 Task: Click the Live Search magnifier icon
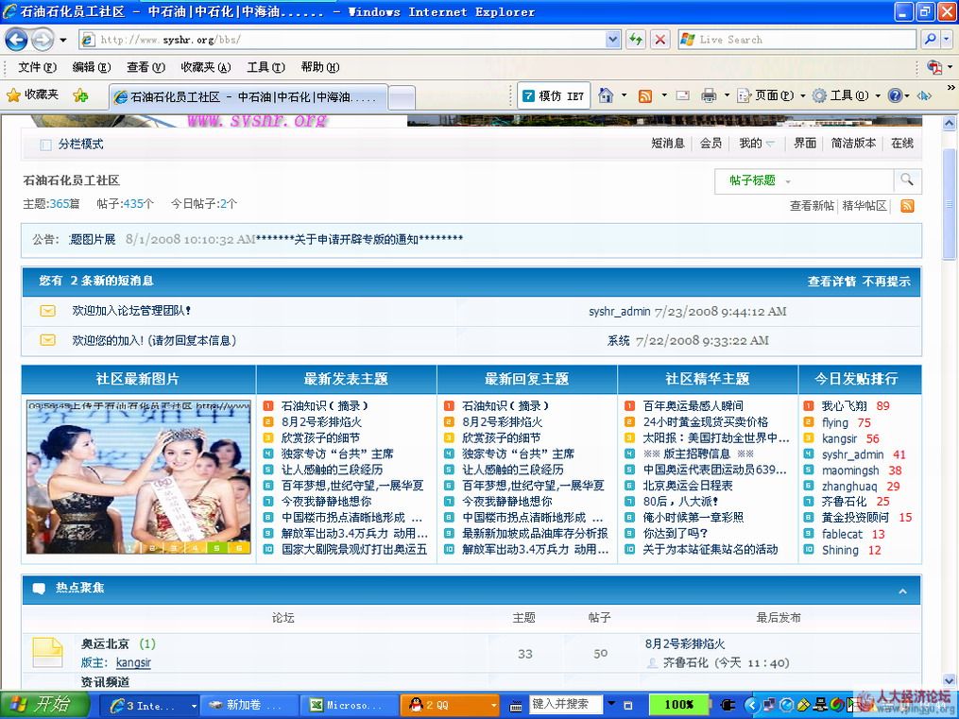[x=931, y=40]
